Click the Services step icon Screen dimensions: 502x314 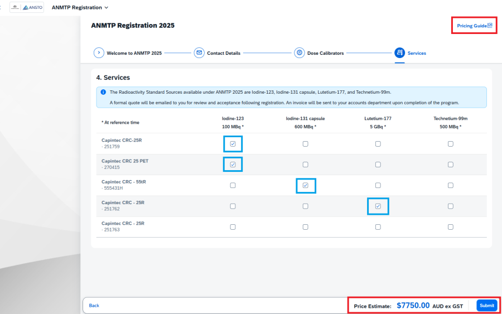point(399,53)
